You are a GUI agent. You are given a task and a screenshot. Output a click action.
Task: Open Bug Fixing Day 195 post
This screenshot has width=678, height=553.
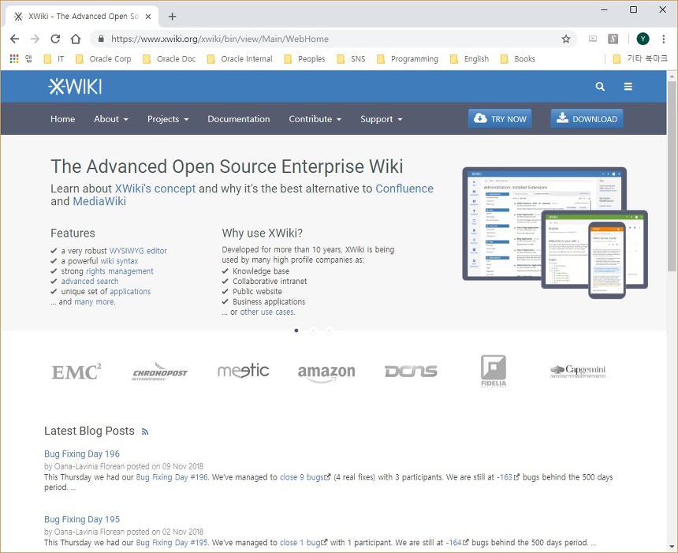pyautogui.click(x=82, y=519)
